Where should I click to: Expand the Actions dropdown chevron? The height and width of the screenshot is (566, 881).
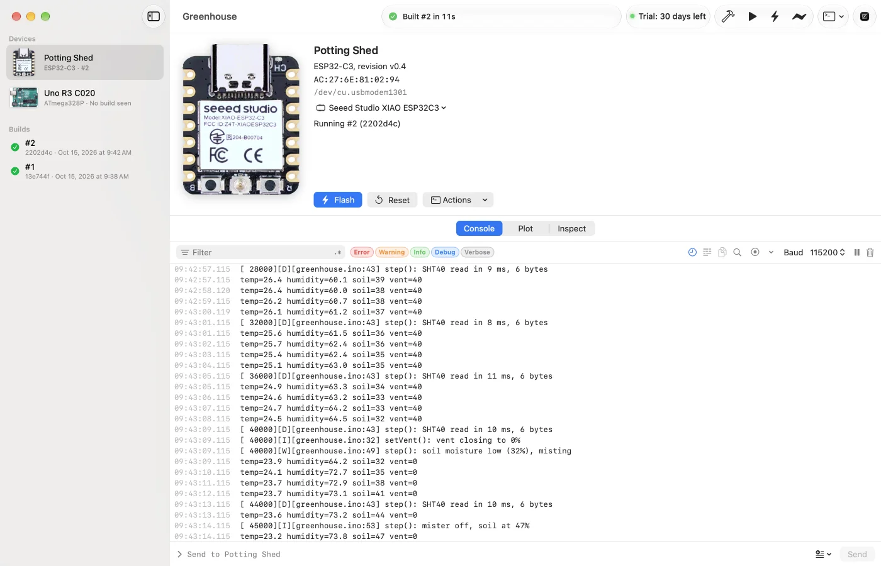pos(485,200)
